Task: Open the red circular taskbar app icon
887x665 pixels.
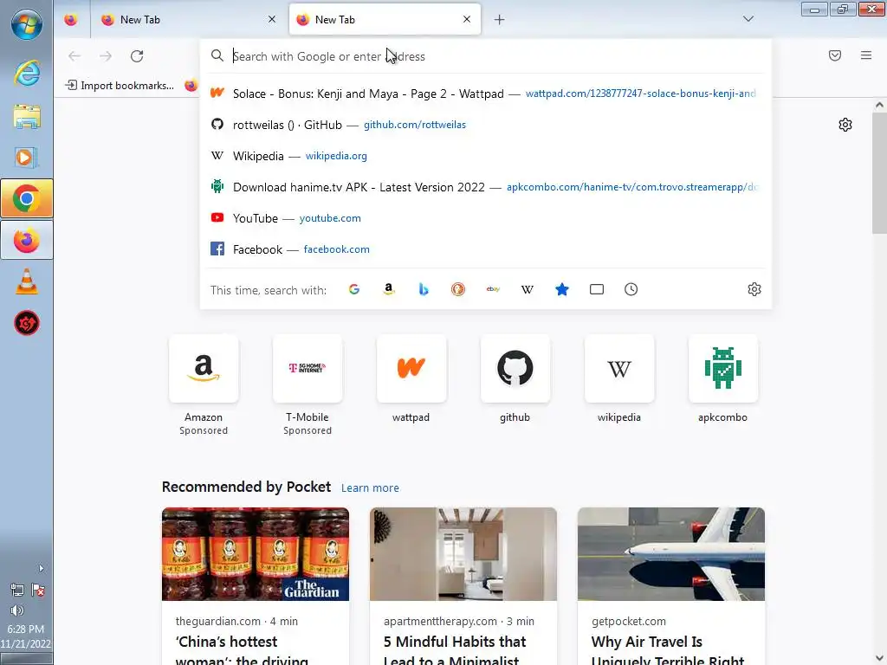Action: point(27,323)
